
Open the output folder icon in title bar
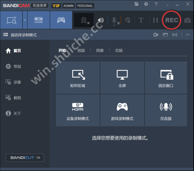[136, 4]
